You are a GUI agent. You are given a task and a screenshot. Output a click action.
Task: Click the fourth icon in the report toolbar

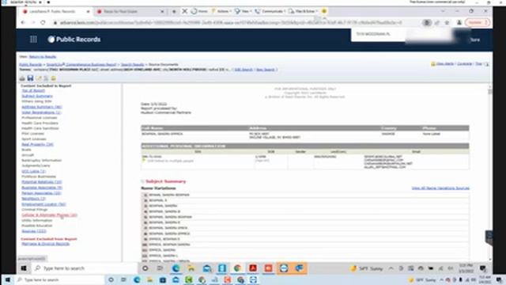coord(46,78)
